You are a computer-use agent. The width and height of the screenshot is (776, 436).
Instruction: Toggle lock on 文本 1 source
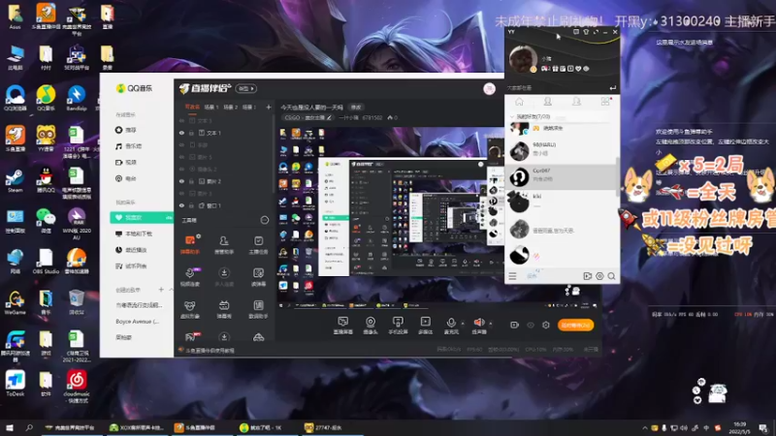[191, 133]
